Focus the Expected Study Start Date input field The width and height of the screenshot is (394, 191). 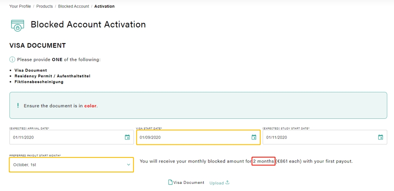[x=325, y=137]
